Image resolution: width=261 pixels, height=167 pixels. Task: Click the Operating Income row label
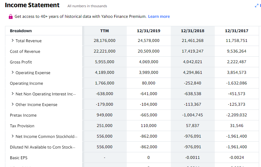coord(26,83)
